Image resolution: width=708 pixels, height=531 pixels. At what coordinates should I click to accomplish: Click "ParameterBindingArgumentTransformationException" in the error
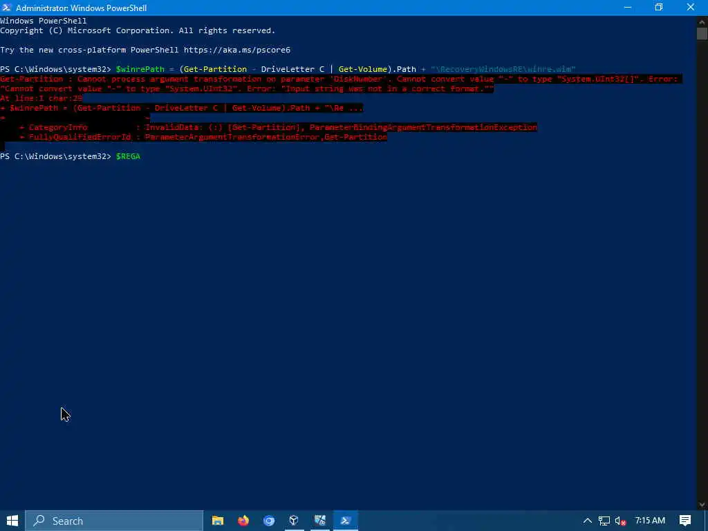pyautogui.click(x=423, y=127)
